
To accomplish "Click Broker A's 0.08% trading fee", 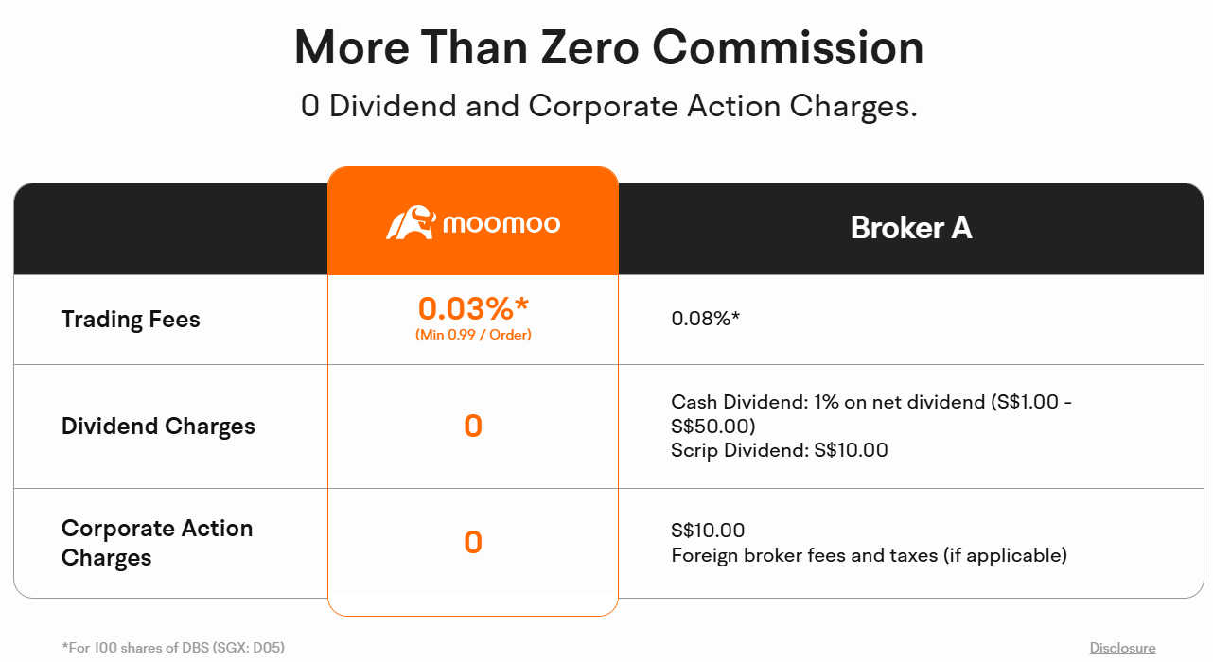I will click(x=705, y=319).
